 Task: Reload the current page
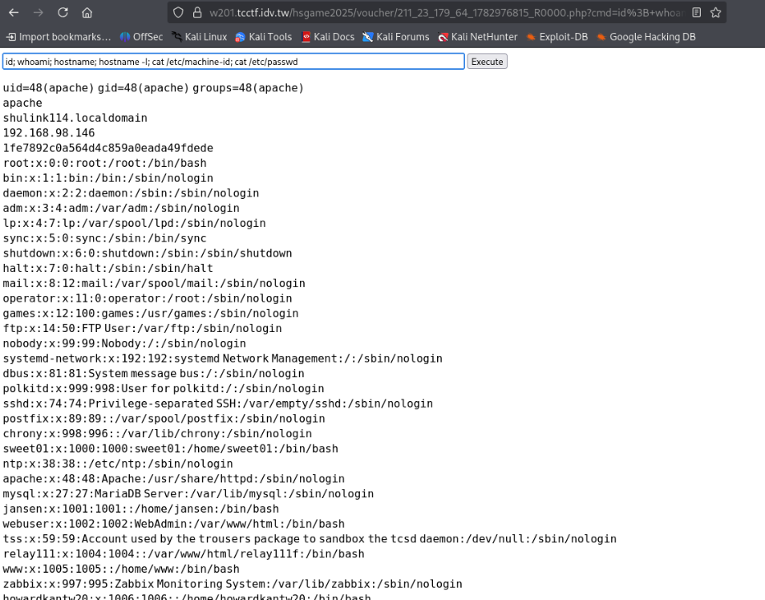[63, 13]
